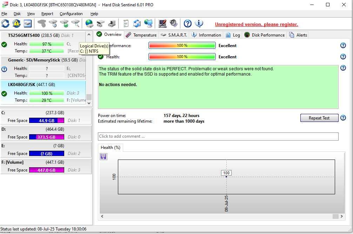Select the C: logical drive panel
Image resolution: width=353 pixels, height=234 pixels.
point(46,117)
